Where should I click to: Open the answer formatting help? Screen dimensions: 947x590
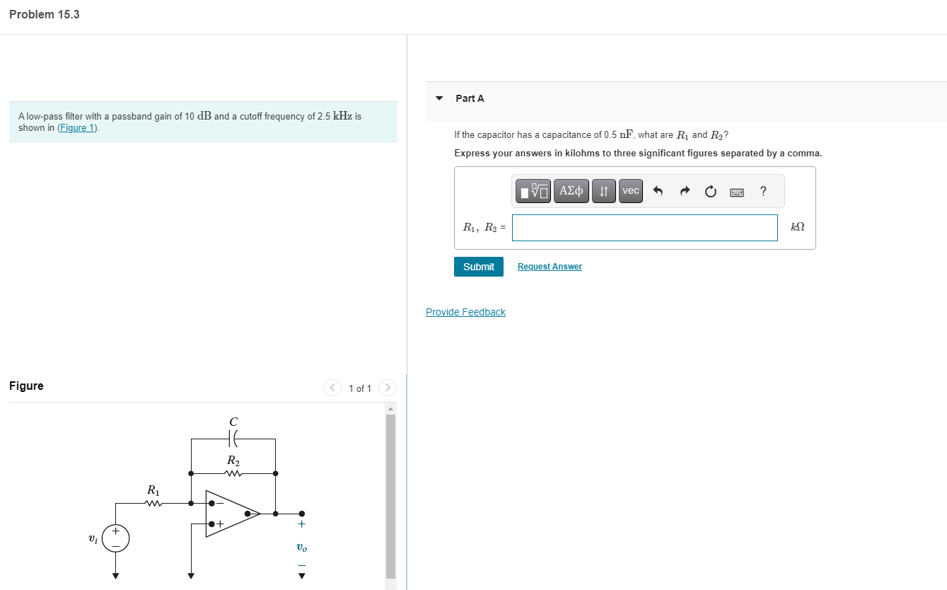[x=762, y=191]
